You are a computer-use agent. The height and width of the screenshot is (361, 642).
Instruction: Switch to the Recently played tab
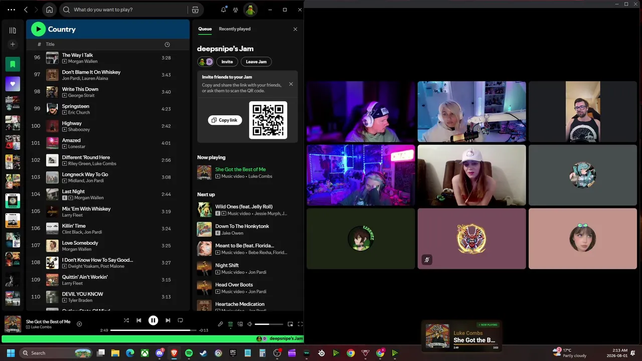(x=235, y=29)
